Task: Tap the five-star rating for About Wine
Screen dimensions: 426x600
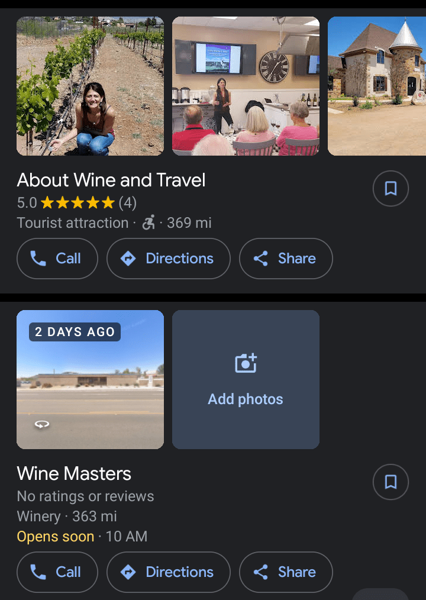Action: (x=77, y=203)
